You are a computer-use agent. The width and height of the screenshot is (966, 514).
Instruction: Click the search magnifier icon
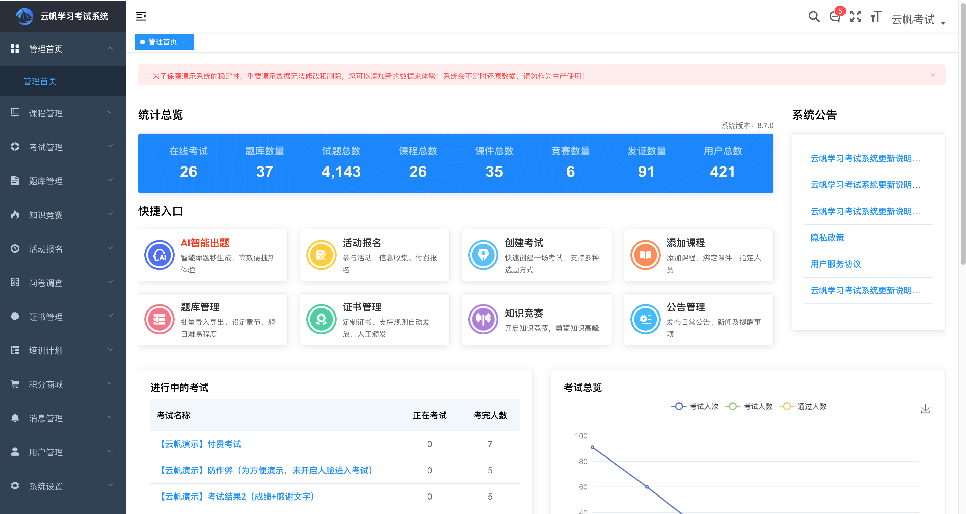point(814,16)
